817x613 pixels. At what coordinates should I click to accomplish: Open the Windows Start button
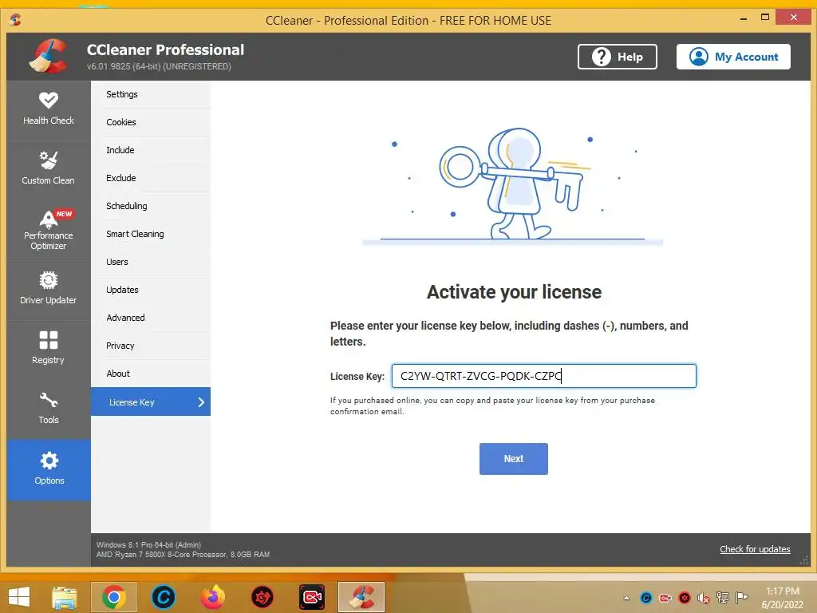pyautogui.click(x=19, y=597)
